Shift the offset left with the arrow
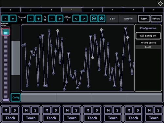Viewport: 164px width, 123px height. [x=76, y=19]
